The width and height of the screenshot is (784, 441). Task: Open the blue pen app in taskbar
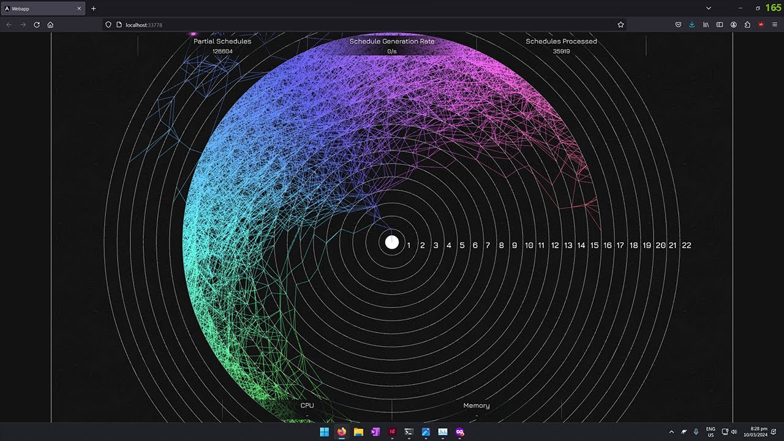pyautogui.click(x=426, y=432)
